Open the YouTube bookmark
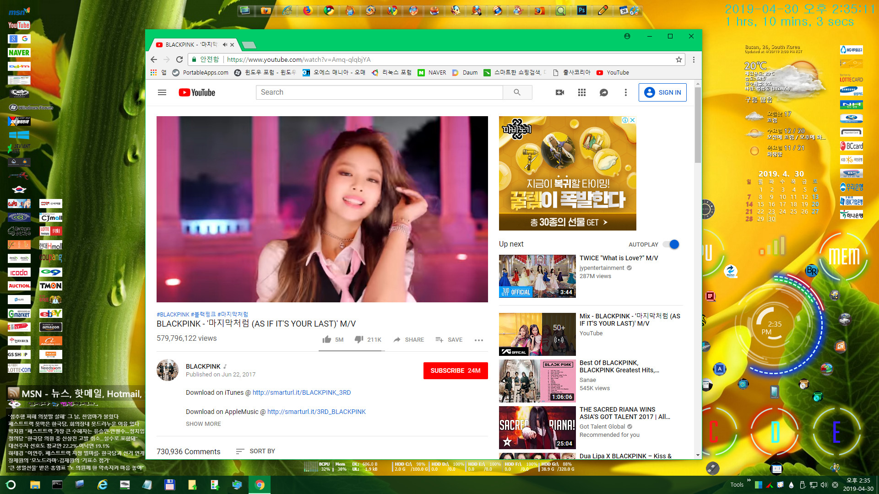Viewport: 879px width, 494px height. 613,72
